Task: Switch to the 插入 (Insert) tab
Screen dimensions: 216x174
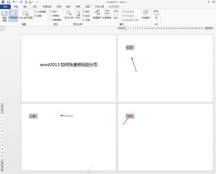Action: click(x=25, y=6)
